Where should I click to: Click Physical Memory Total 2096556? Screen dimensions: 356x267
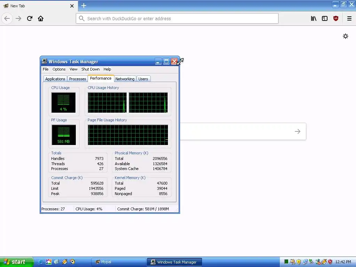tap(160, 159)
